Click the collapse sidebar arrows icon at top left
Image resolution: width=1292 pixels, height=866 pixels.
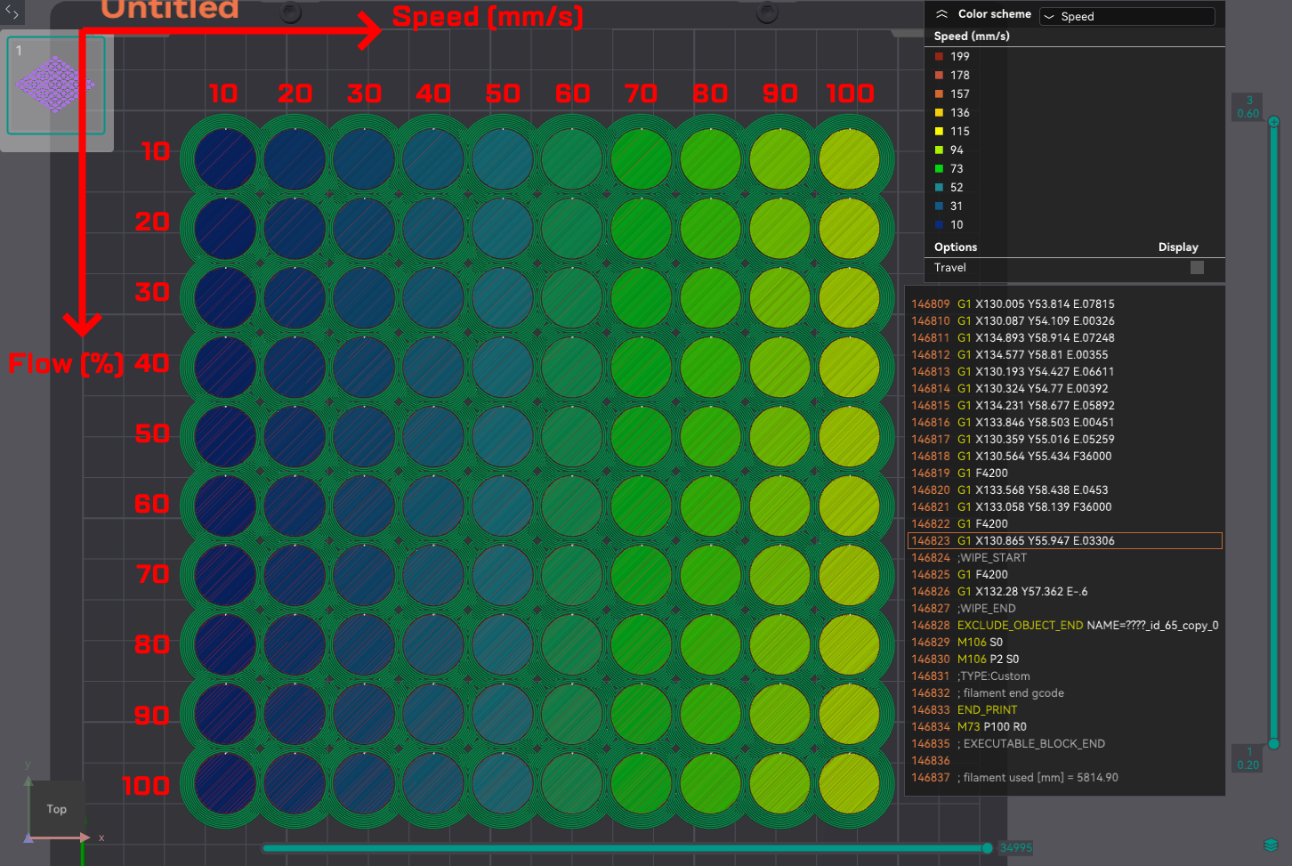(12, 12)
